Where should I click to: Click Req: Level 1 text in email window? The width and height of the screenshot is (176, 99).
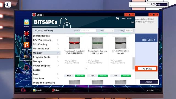[x=148, y=40]
